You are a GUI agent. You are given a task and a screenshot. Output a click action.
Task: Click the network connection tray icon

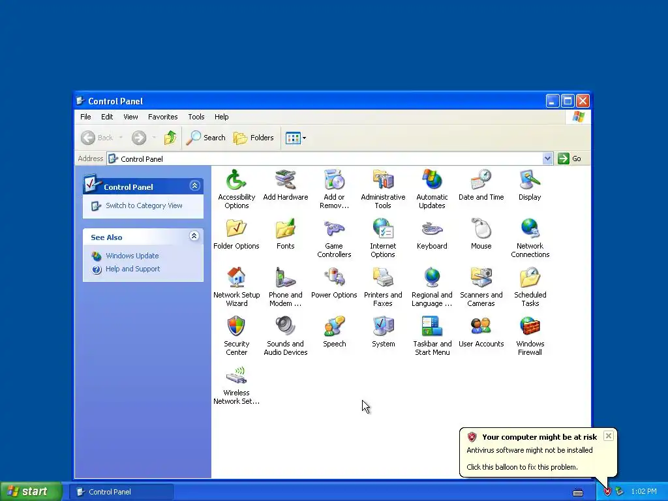(x=619, y=492)
